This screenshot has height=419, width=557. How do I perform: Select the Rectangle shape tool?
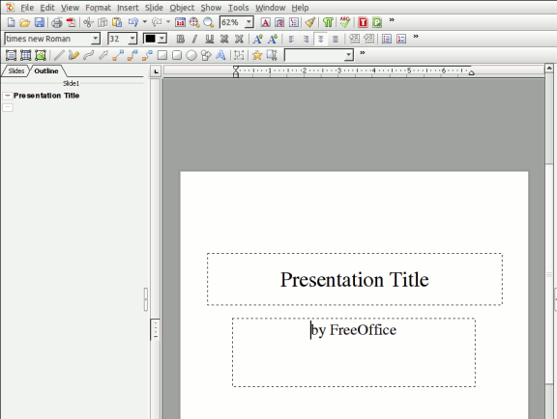click(x=162, y=55)
